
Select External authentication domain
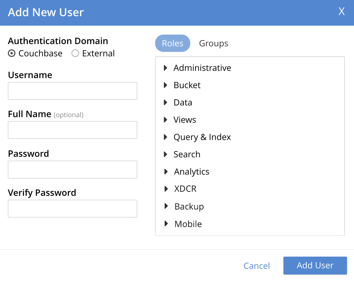[x=75, y=53]
